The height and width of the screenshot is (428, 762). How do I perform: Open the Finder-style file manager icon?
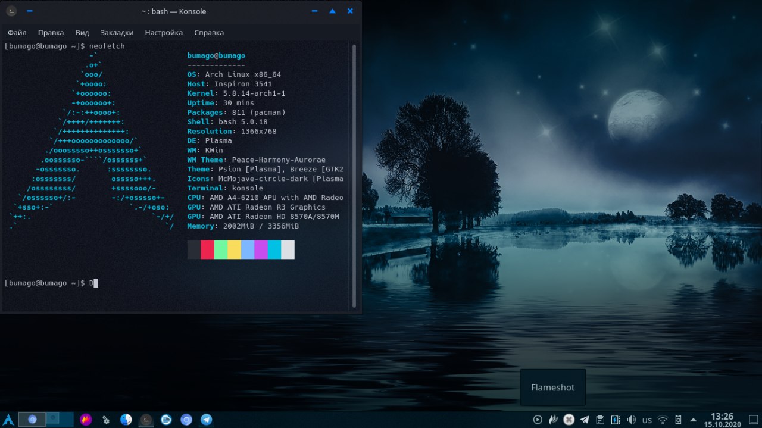tap(126, 420)
